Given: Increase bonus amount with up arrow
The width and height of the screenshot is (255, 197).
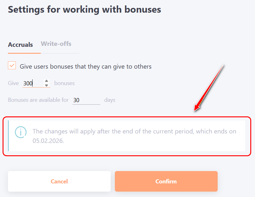Looking at the screenshot, I should [47, 81].
